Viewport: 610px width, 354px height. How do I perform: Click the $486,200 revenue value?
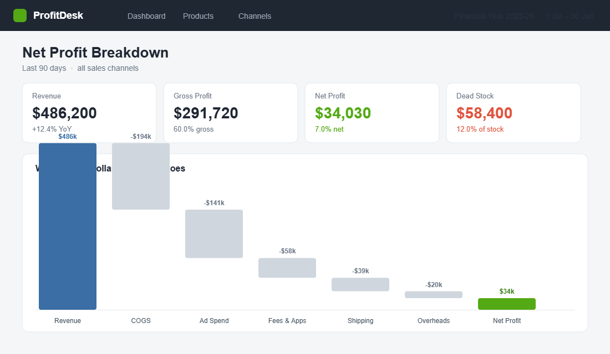(64, 113)
